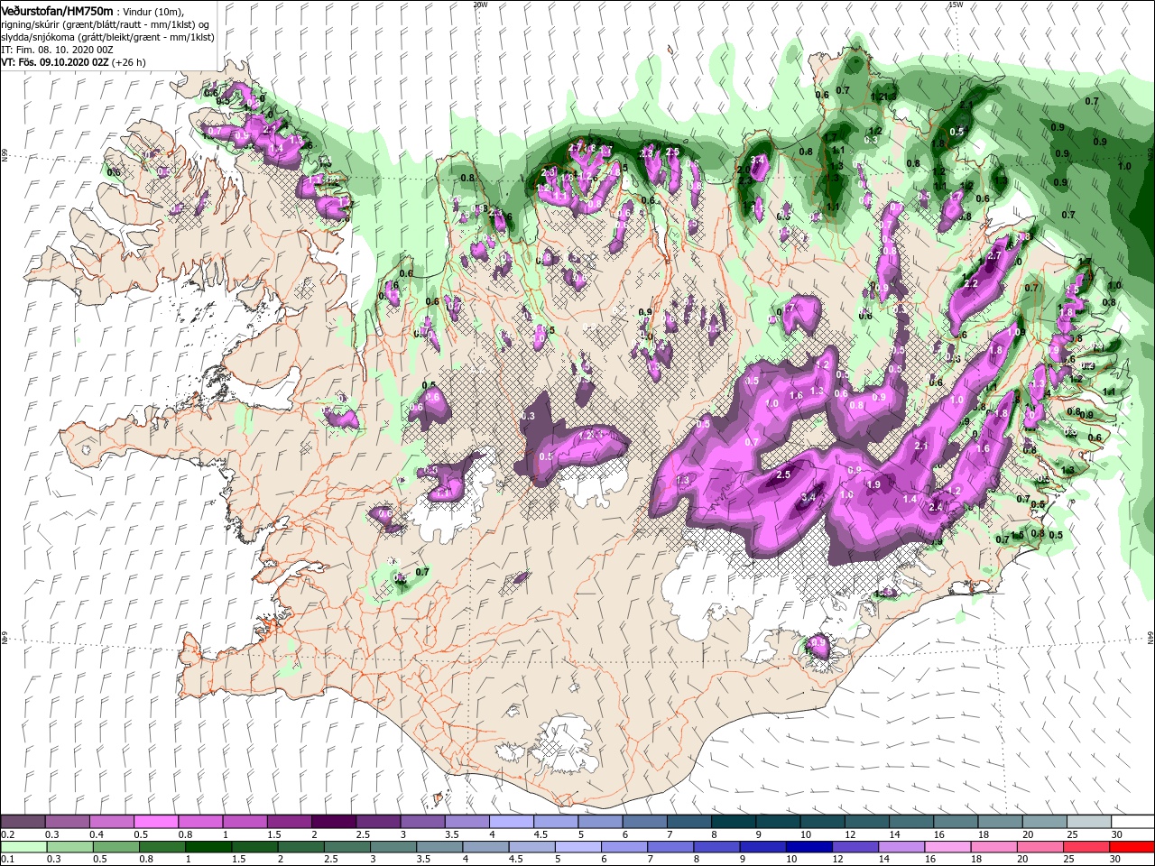Image resolution: width=1155 pixels, height=866 pixels.
Task: Click the light lavender 4.5 swatch in the snow legend
Action: point(555,822)
